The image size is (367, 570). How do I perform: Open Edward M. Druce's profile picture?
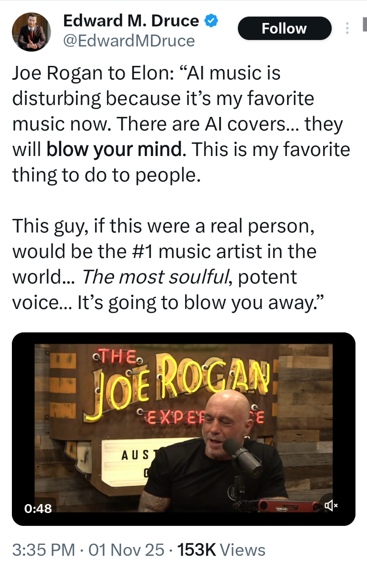tap(31, 32)
